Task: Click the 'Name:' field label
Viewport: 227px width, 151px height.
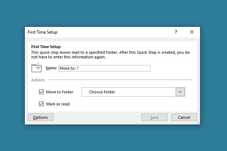Action: pos(51,68)
